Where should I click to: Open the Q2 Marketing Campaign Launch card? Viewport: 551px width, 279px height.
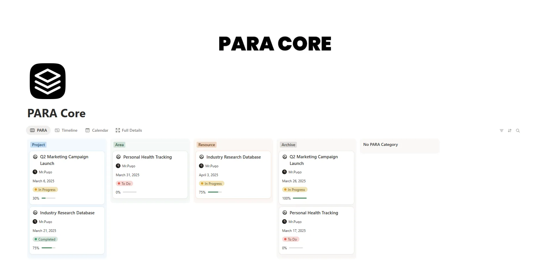coord(64,160)
